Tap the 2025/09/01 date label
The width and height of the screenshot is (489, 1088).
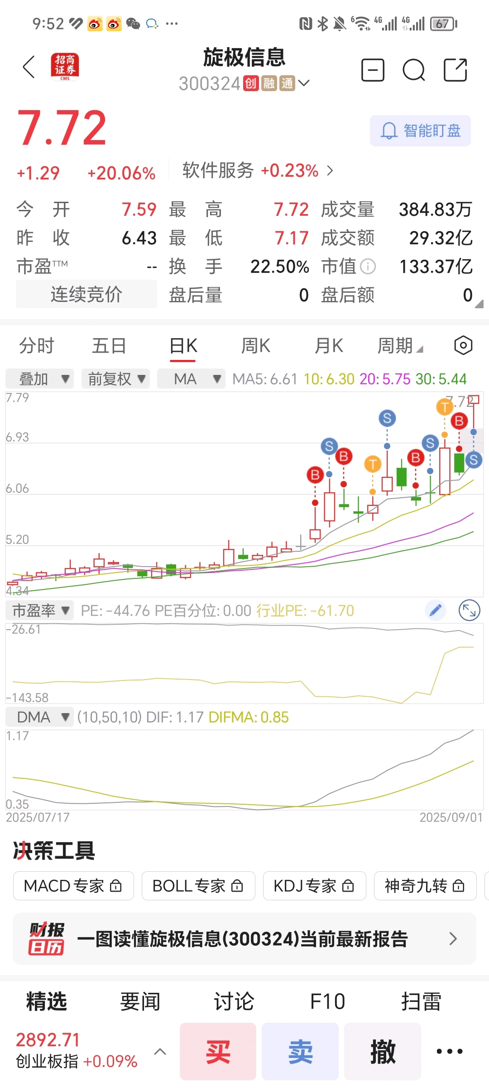pyautogui.click(x=451, y=817)
